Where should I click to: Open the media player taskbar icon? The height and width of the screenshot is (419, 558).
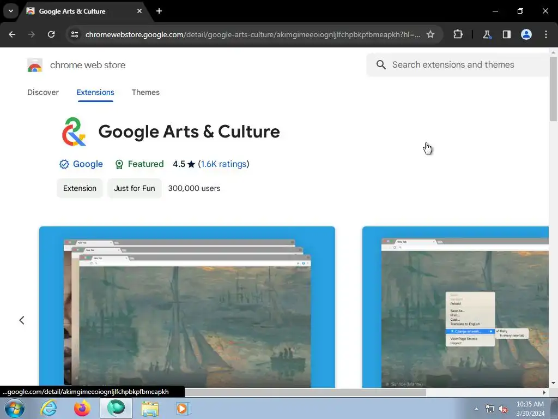183,408
